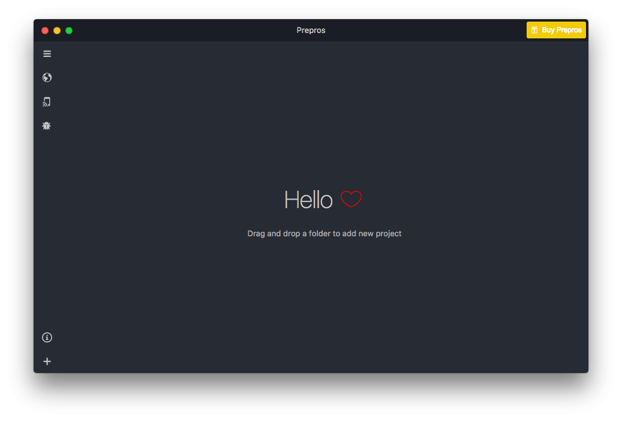
Task: Click the Hello heading text
Action: pos(308,200)
